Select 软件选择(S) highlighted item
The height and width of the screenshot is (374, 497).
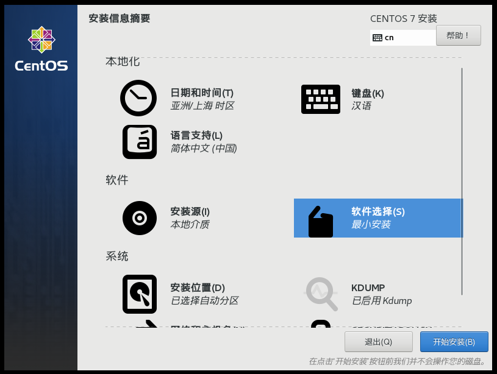click(379, 218)
